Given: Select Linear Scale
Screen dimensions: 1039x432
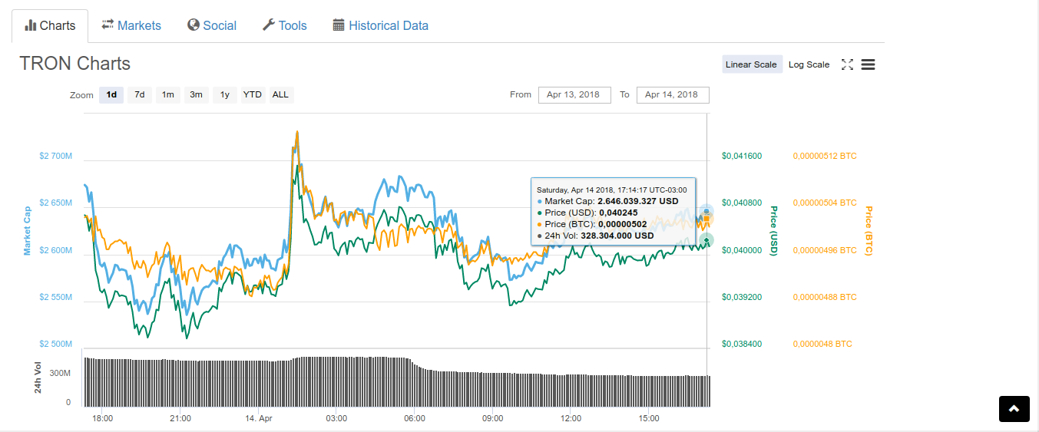Looking at the screenshot, I should coord(751,64).
